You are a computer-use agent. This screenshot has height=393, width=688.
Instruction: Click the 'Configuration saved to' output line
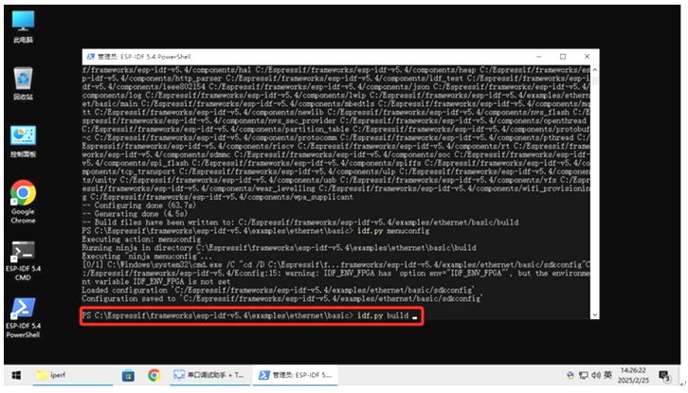click(282, 298)
